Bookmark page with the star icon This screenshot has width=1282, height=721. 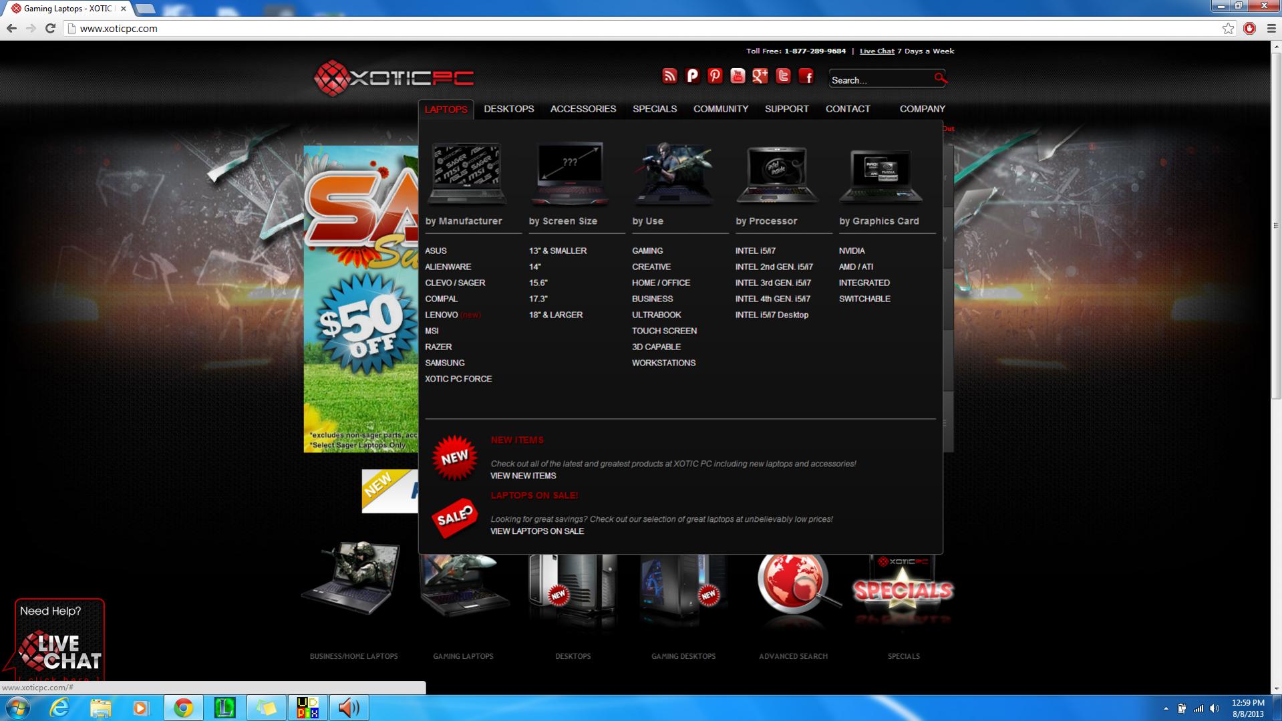point(1228,28)
